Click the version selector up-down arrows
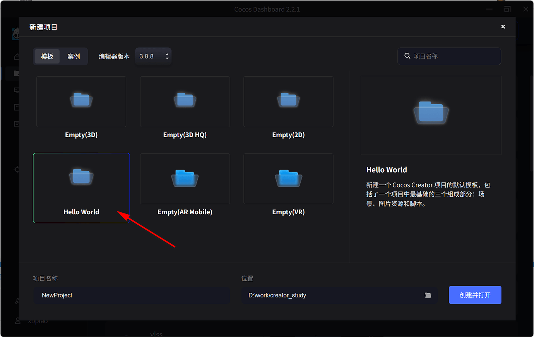Screen dimensions: 534x337 tap(167, 57)
